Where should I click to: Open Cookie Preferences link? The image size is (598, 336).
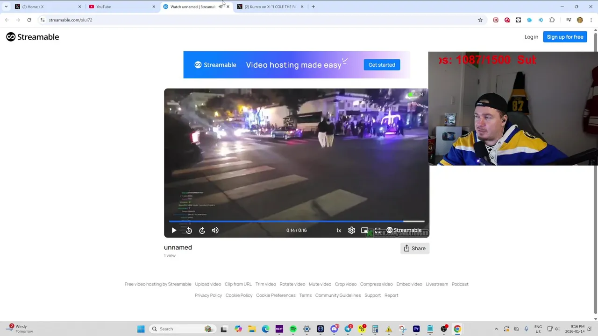click(x=276, y=295)
